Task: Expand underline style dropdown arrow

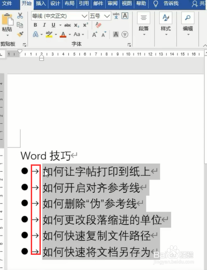Action: point(61,25)
